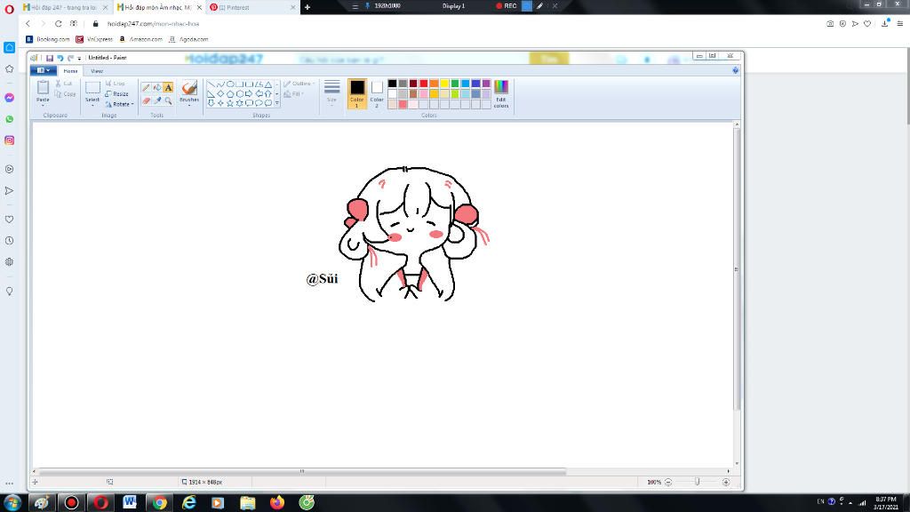Open the Size line thickness dropdown
The height and width of the screenshot is (512, 910).
click(332, 92)
